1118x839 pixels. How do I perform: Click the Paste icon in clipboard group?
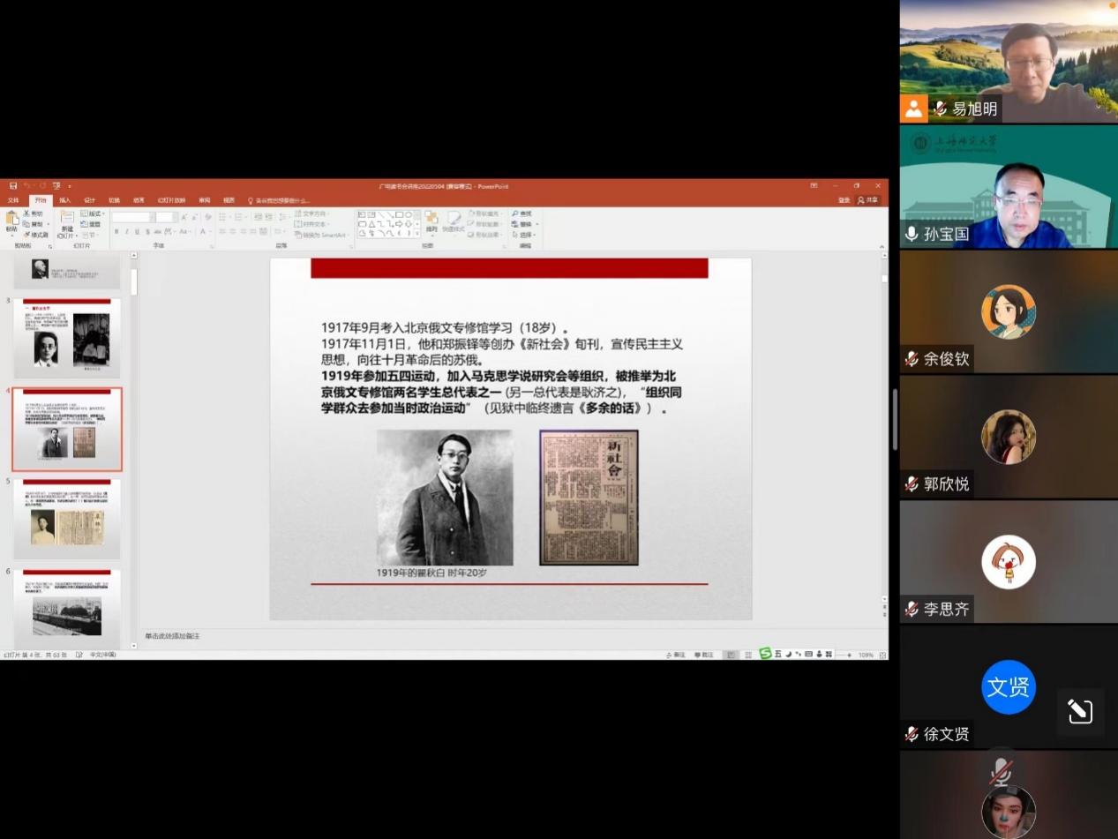(x=11, y=220)
